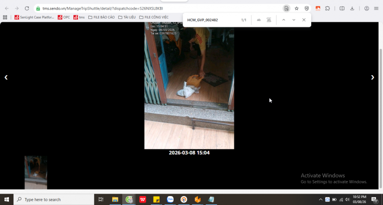Image resolution: width=383 pixels, height=205 pixels.
Task: Click the page vertical scrollbar
Action: click(381, 118)
